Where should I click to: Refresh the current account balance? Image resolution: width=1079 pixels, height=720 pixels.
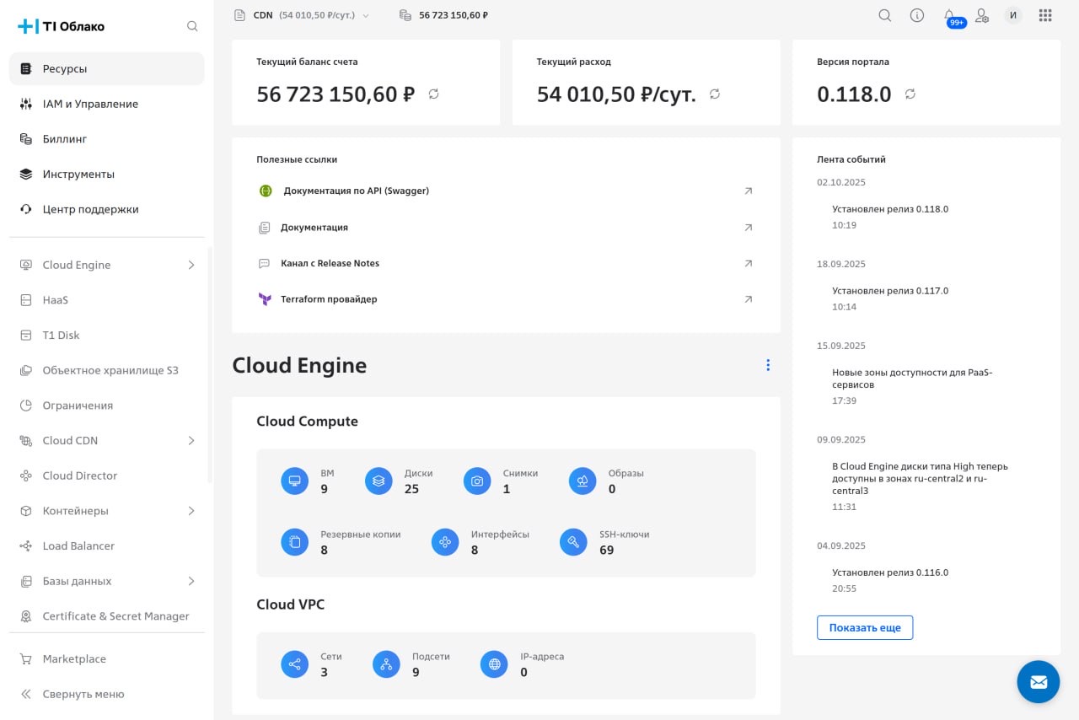click(x=434, y=94)
